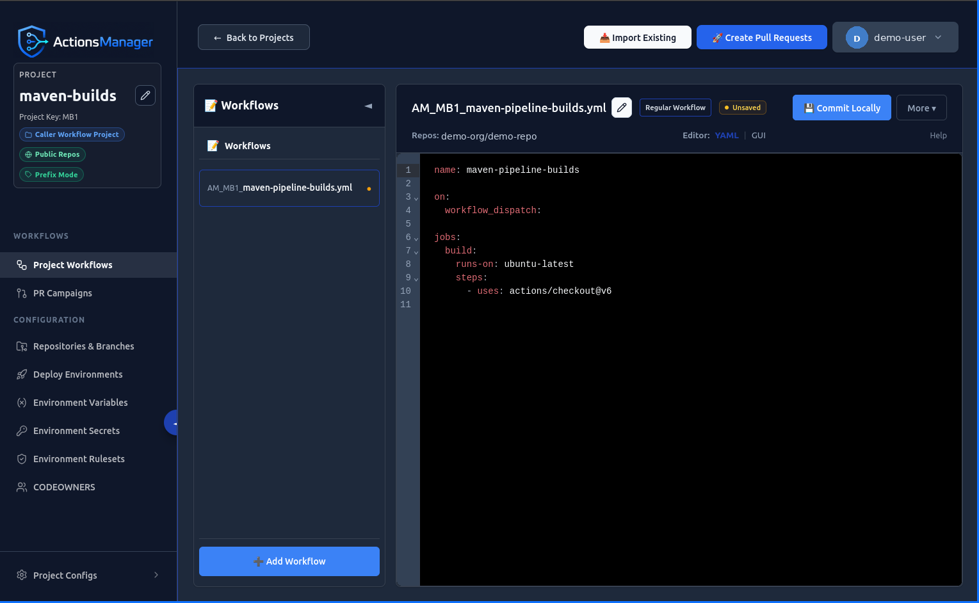Click the Prefix Mode tag
The image size is (979, 603).
tap(51, 175)
